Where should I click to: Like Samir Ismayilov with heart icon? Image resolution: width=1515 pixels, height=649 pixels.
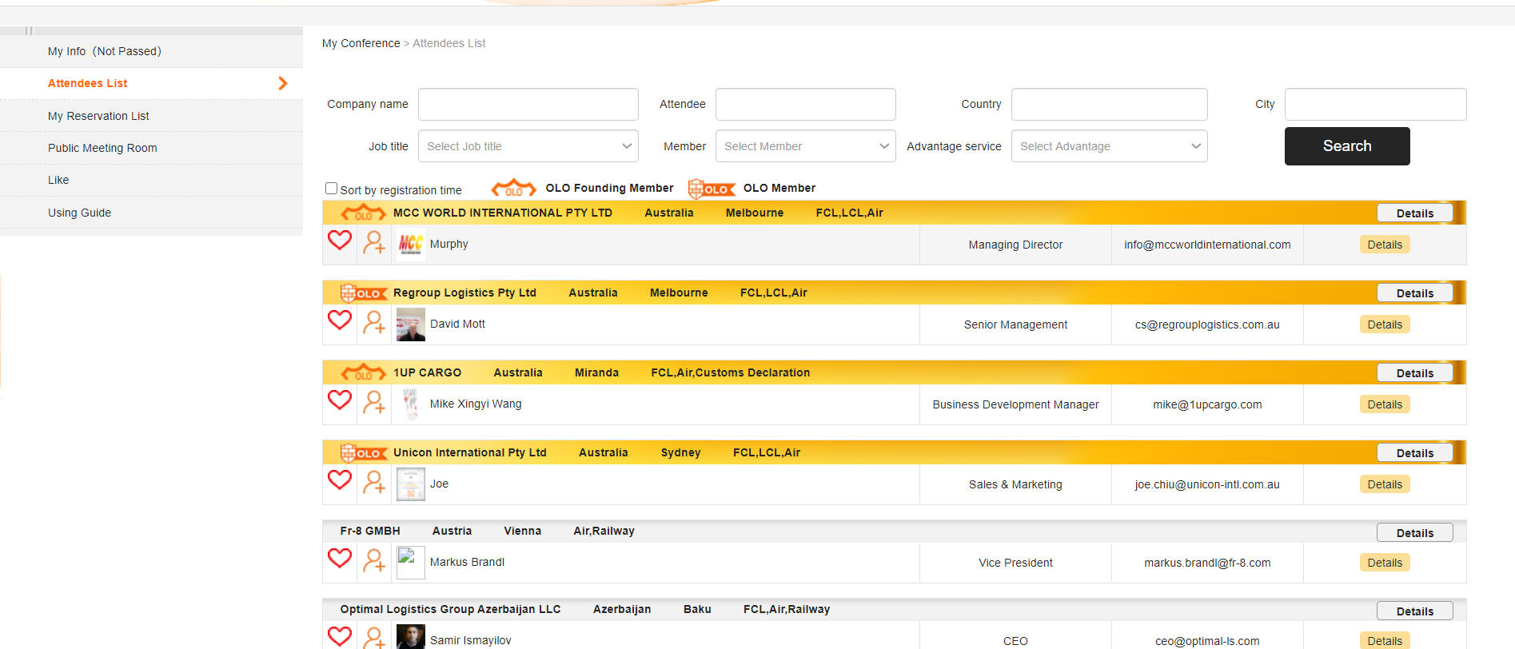point(340,636)
